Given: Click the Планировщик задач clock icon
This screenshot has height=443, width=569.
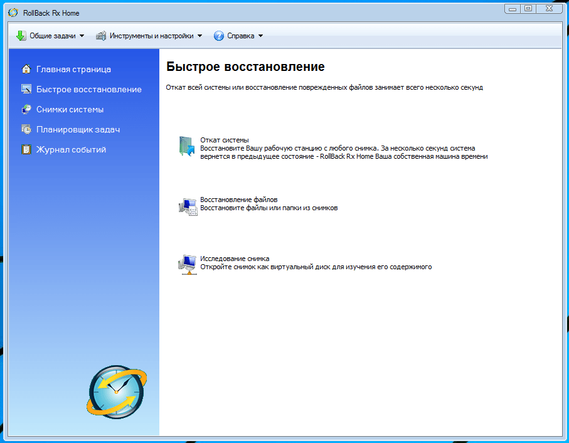Looking at the screenshot, I should coord(26,129).
